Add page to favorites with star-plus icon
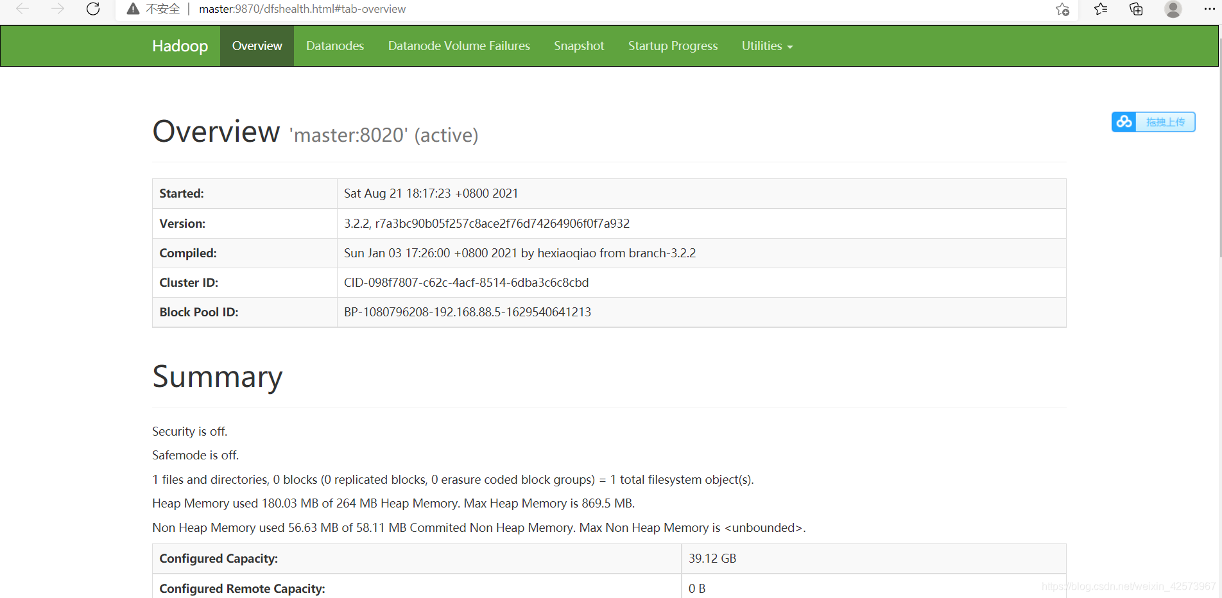Screen dimensions: 1222x598 1062,9
